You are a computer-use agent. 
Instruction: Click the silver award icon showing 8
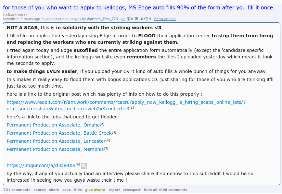(128, 19)
